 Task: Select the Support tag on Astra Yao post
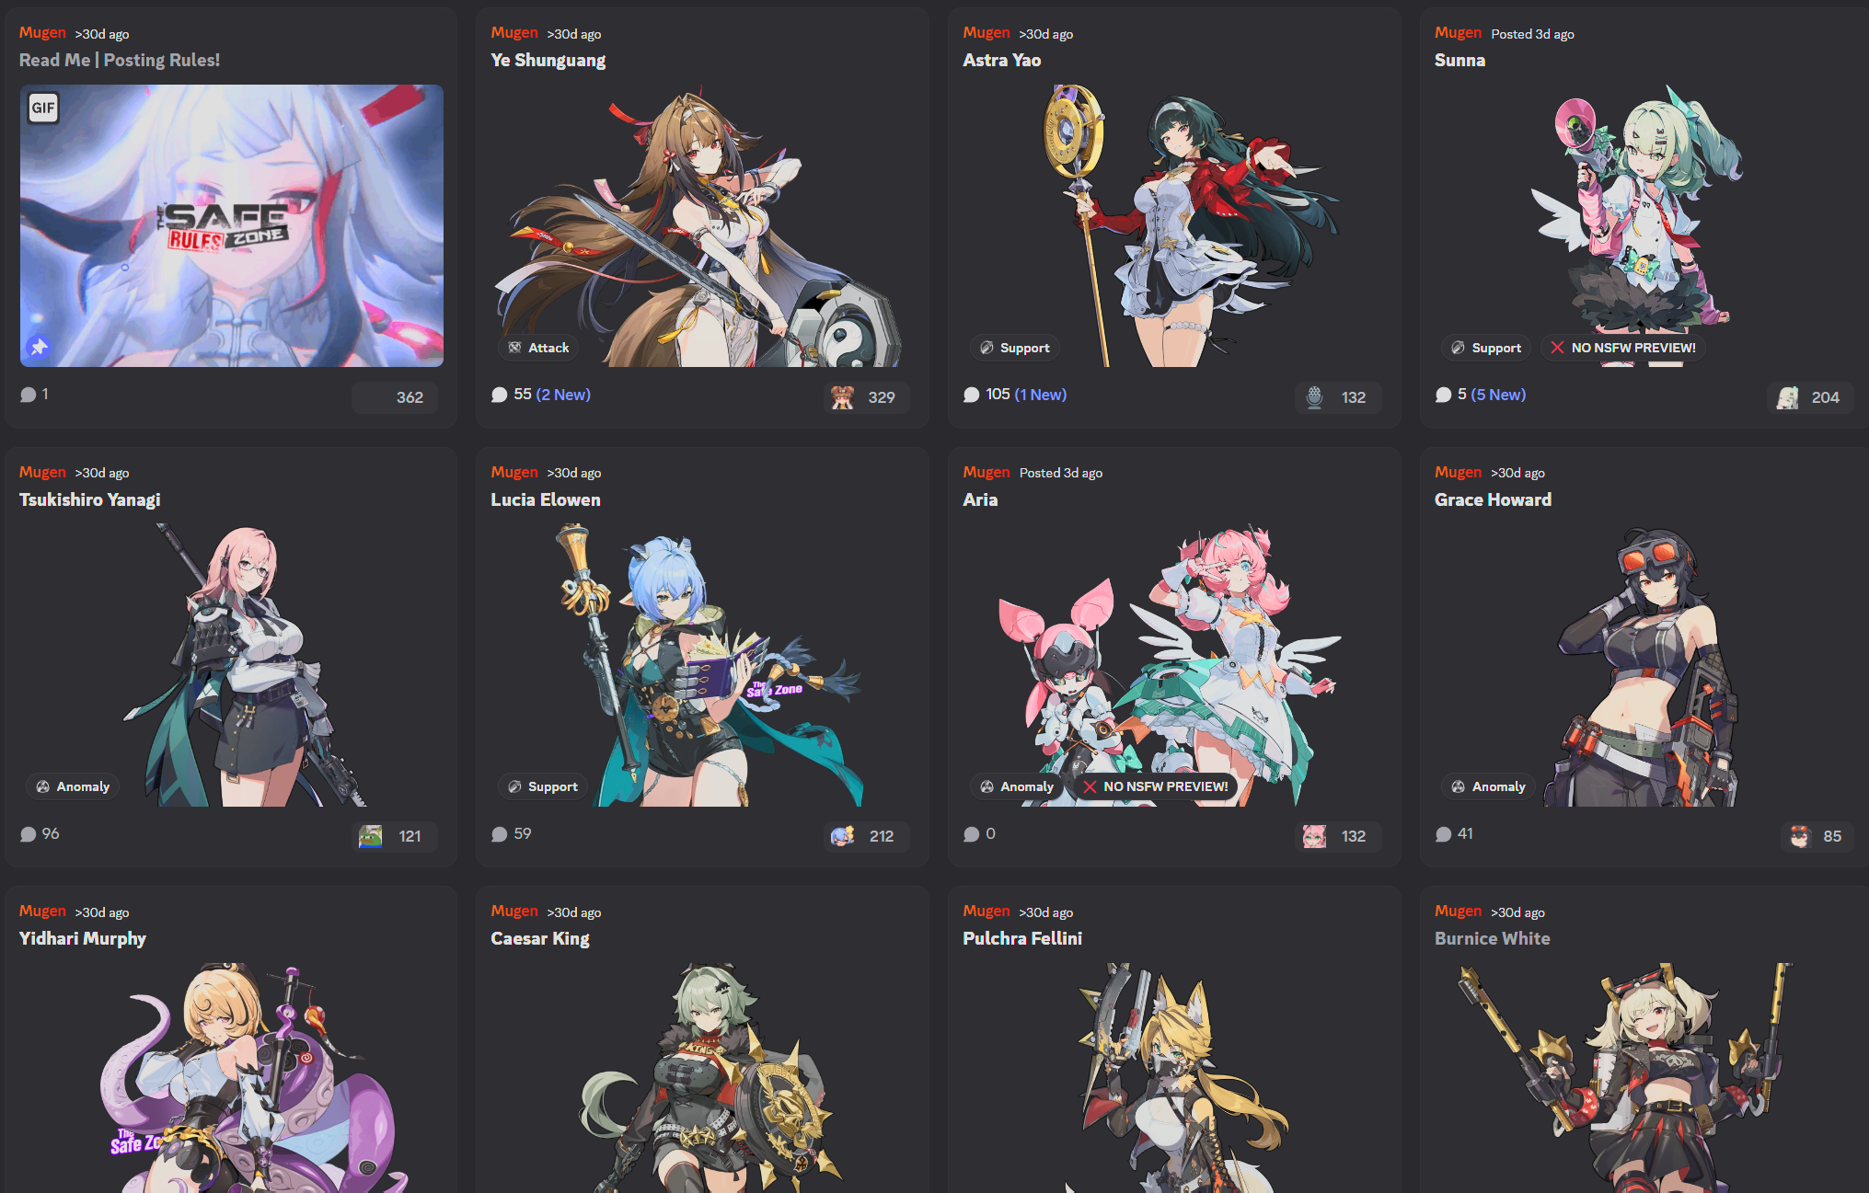coord(1014,348)
